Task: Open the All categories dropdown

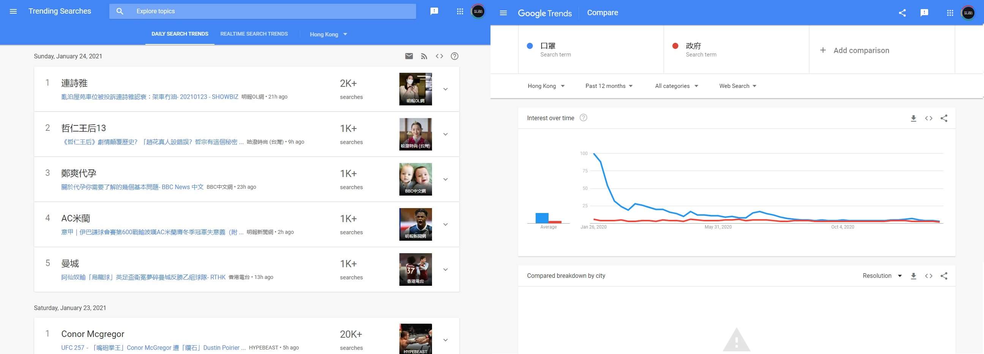Action: tap(676, 86)
